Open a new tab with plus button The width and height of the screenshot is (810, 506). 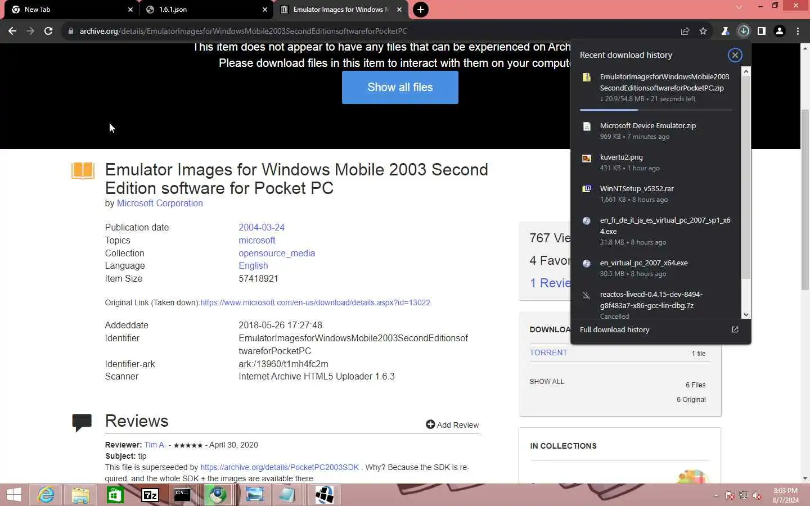[420, 10]
